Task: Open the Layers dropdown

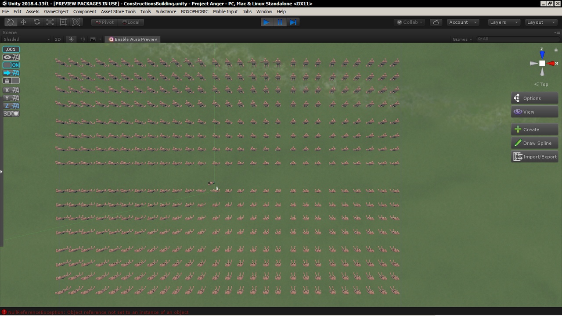Action: [x=504, y=22]
